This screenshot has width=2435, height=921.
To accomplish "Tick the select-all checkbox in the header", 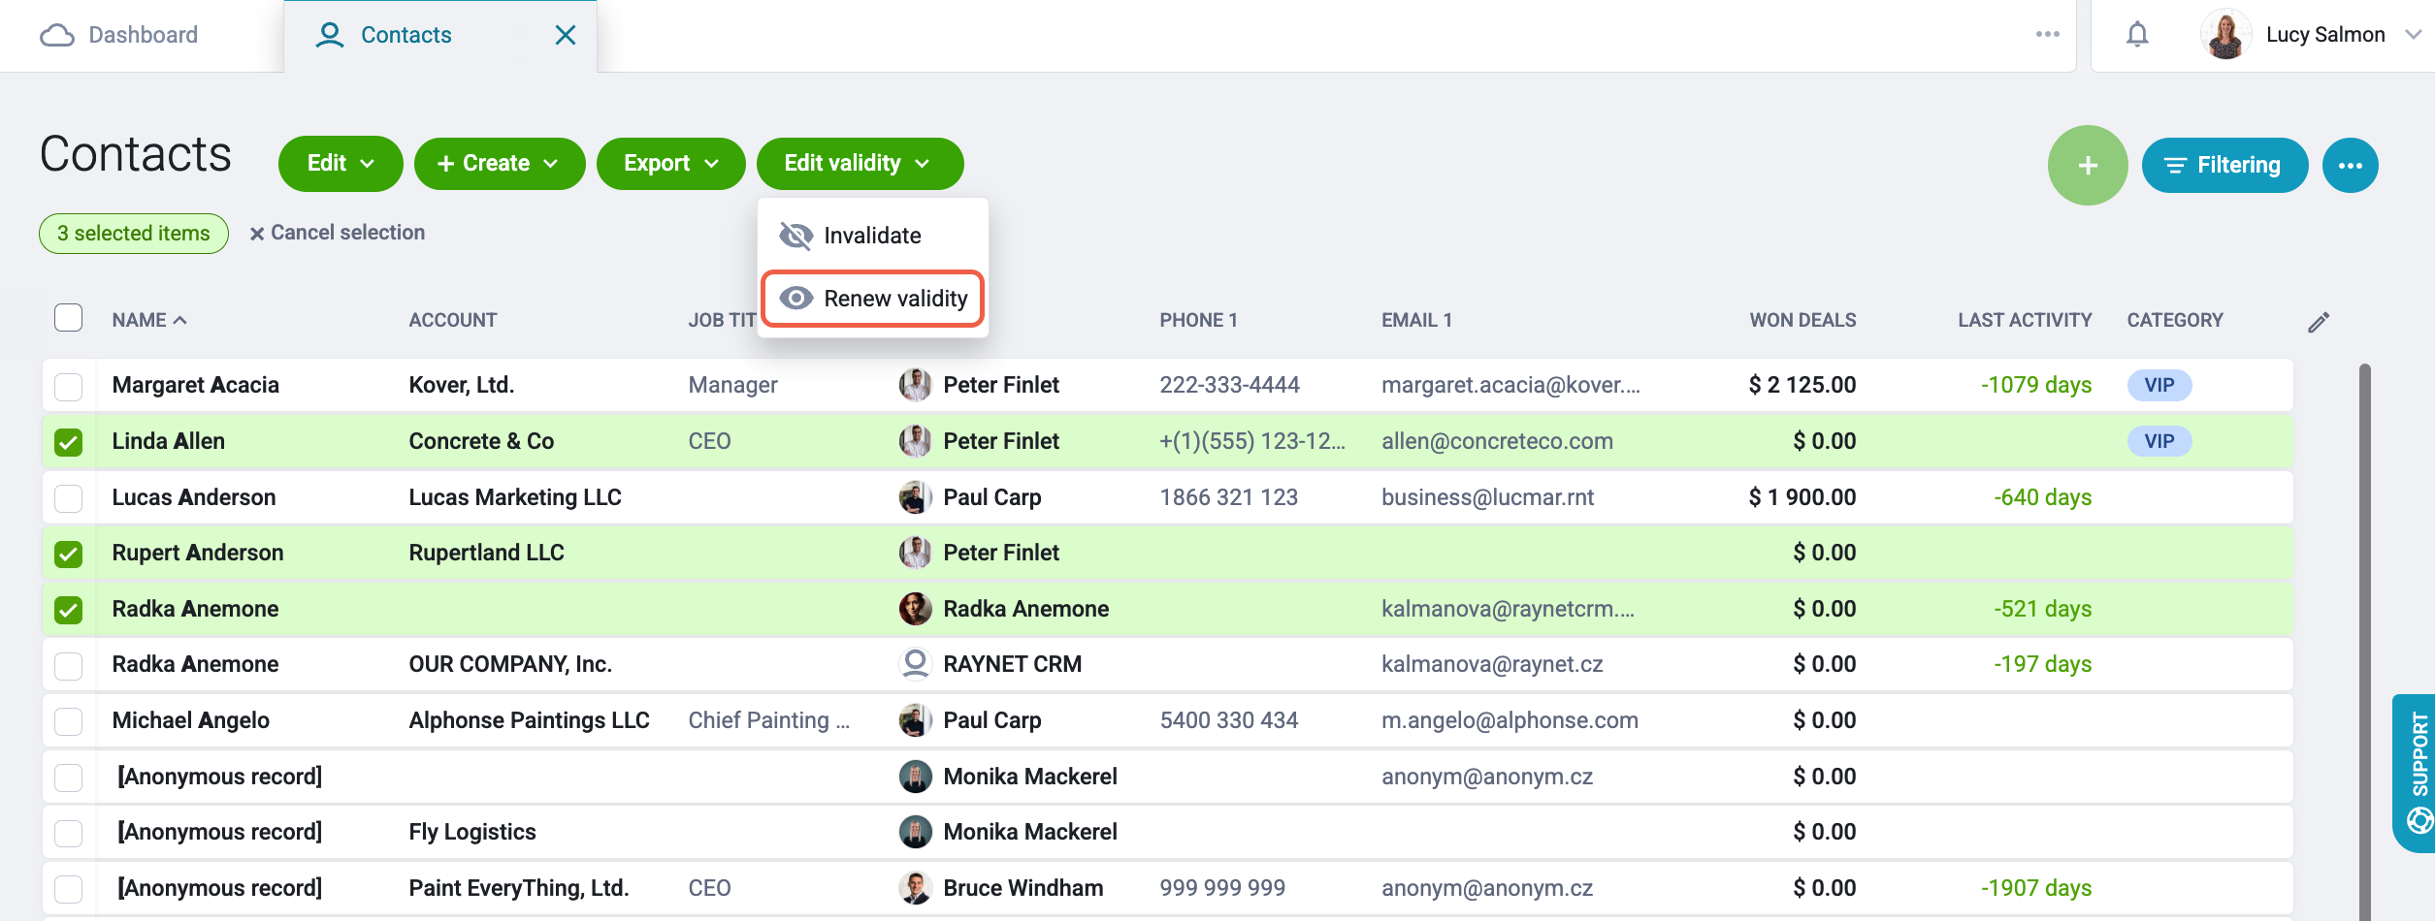I will (x=69, y=318).
